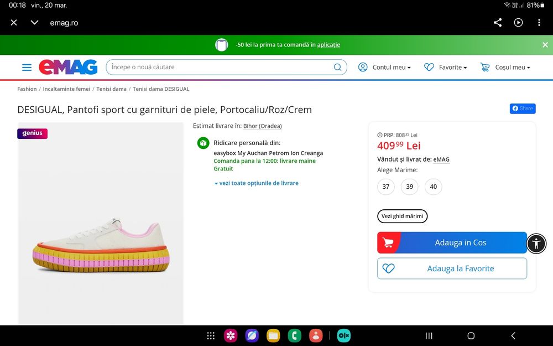Tap 'easybox My Auchan Petrom Ion Creanga' text
Viewport: 553px width, 346px height.
pos(268,153)
